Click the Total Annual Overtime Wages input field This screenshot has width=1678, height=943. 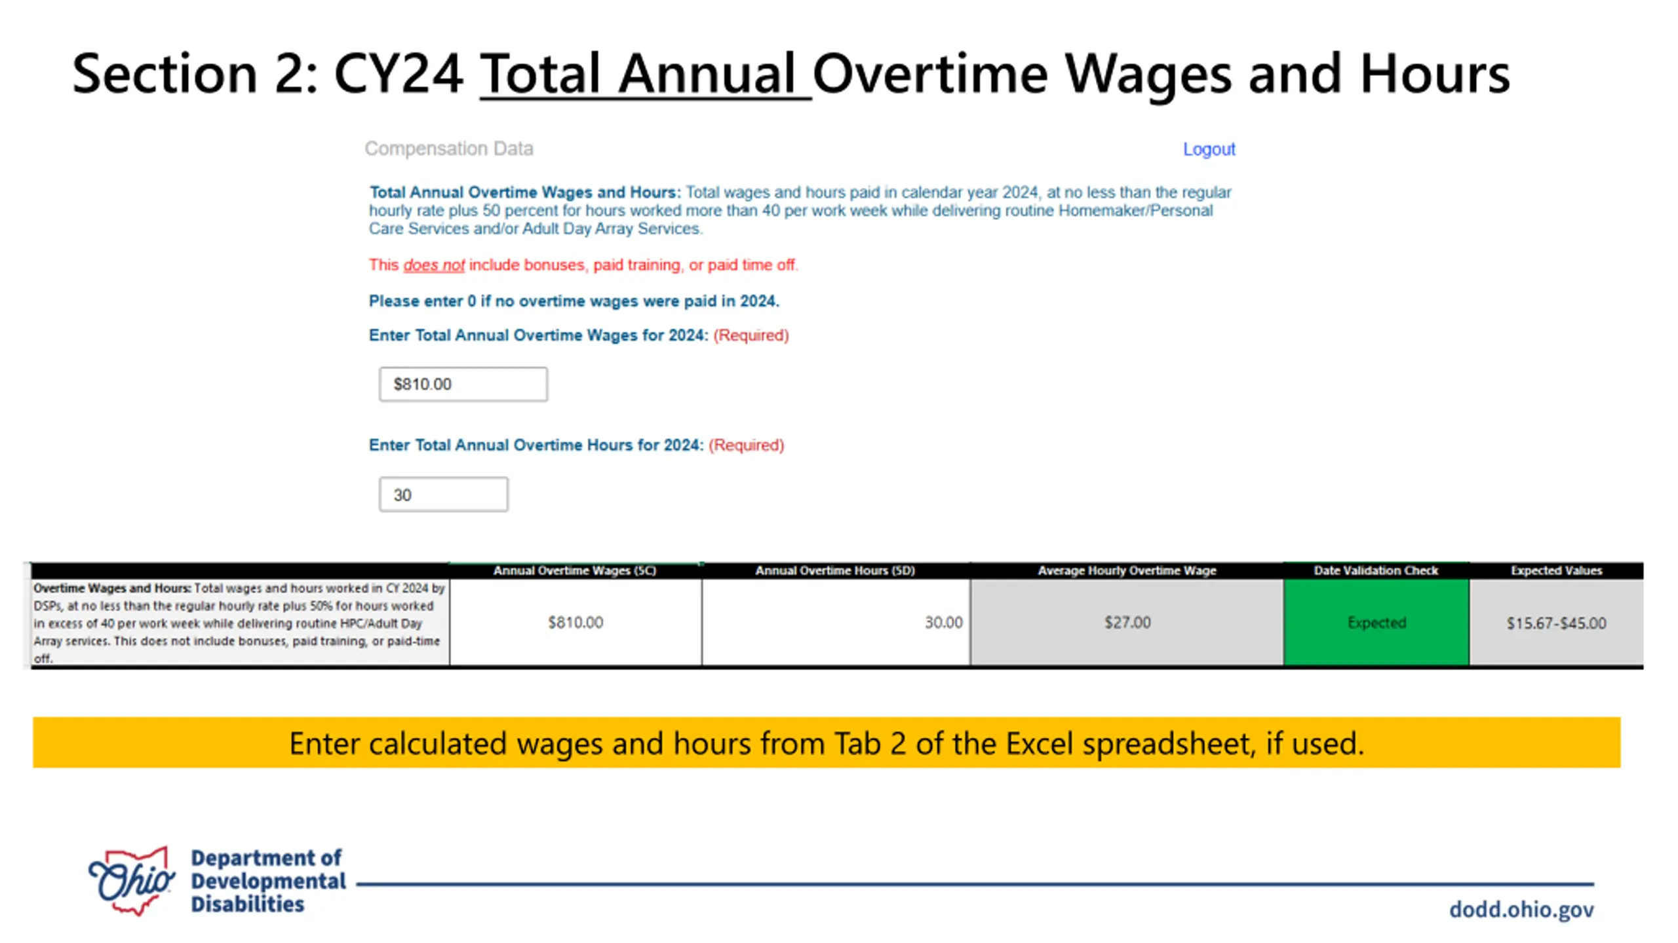click(463, 384)
